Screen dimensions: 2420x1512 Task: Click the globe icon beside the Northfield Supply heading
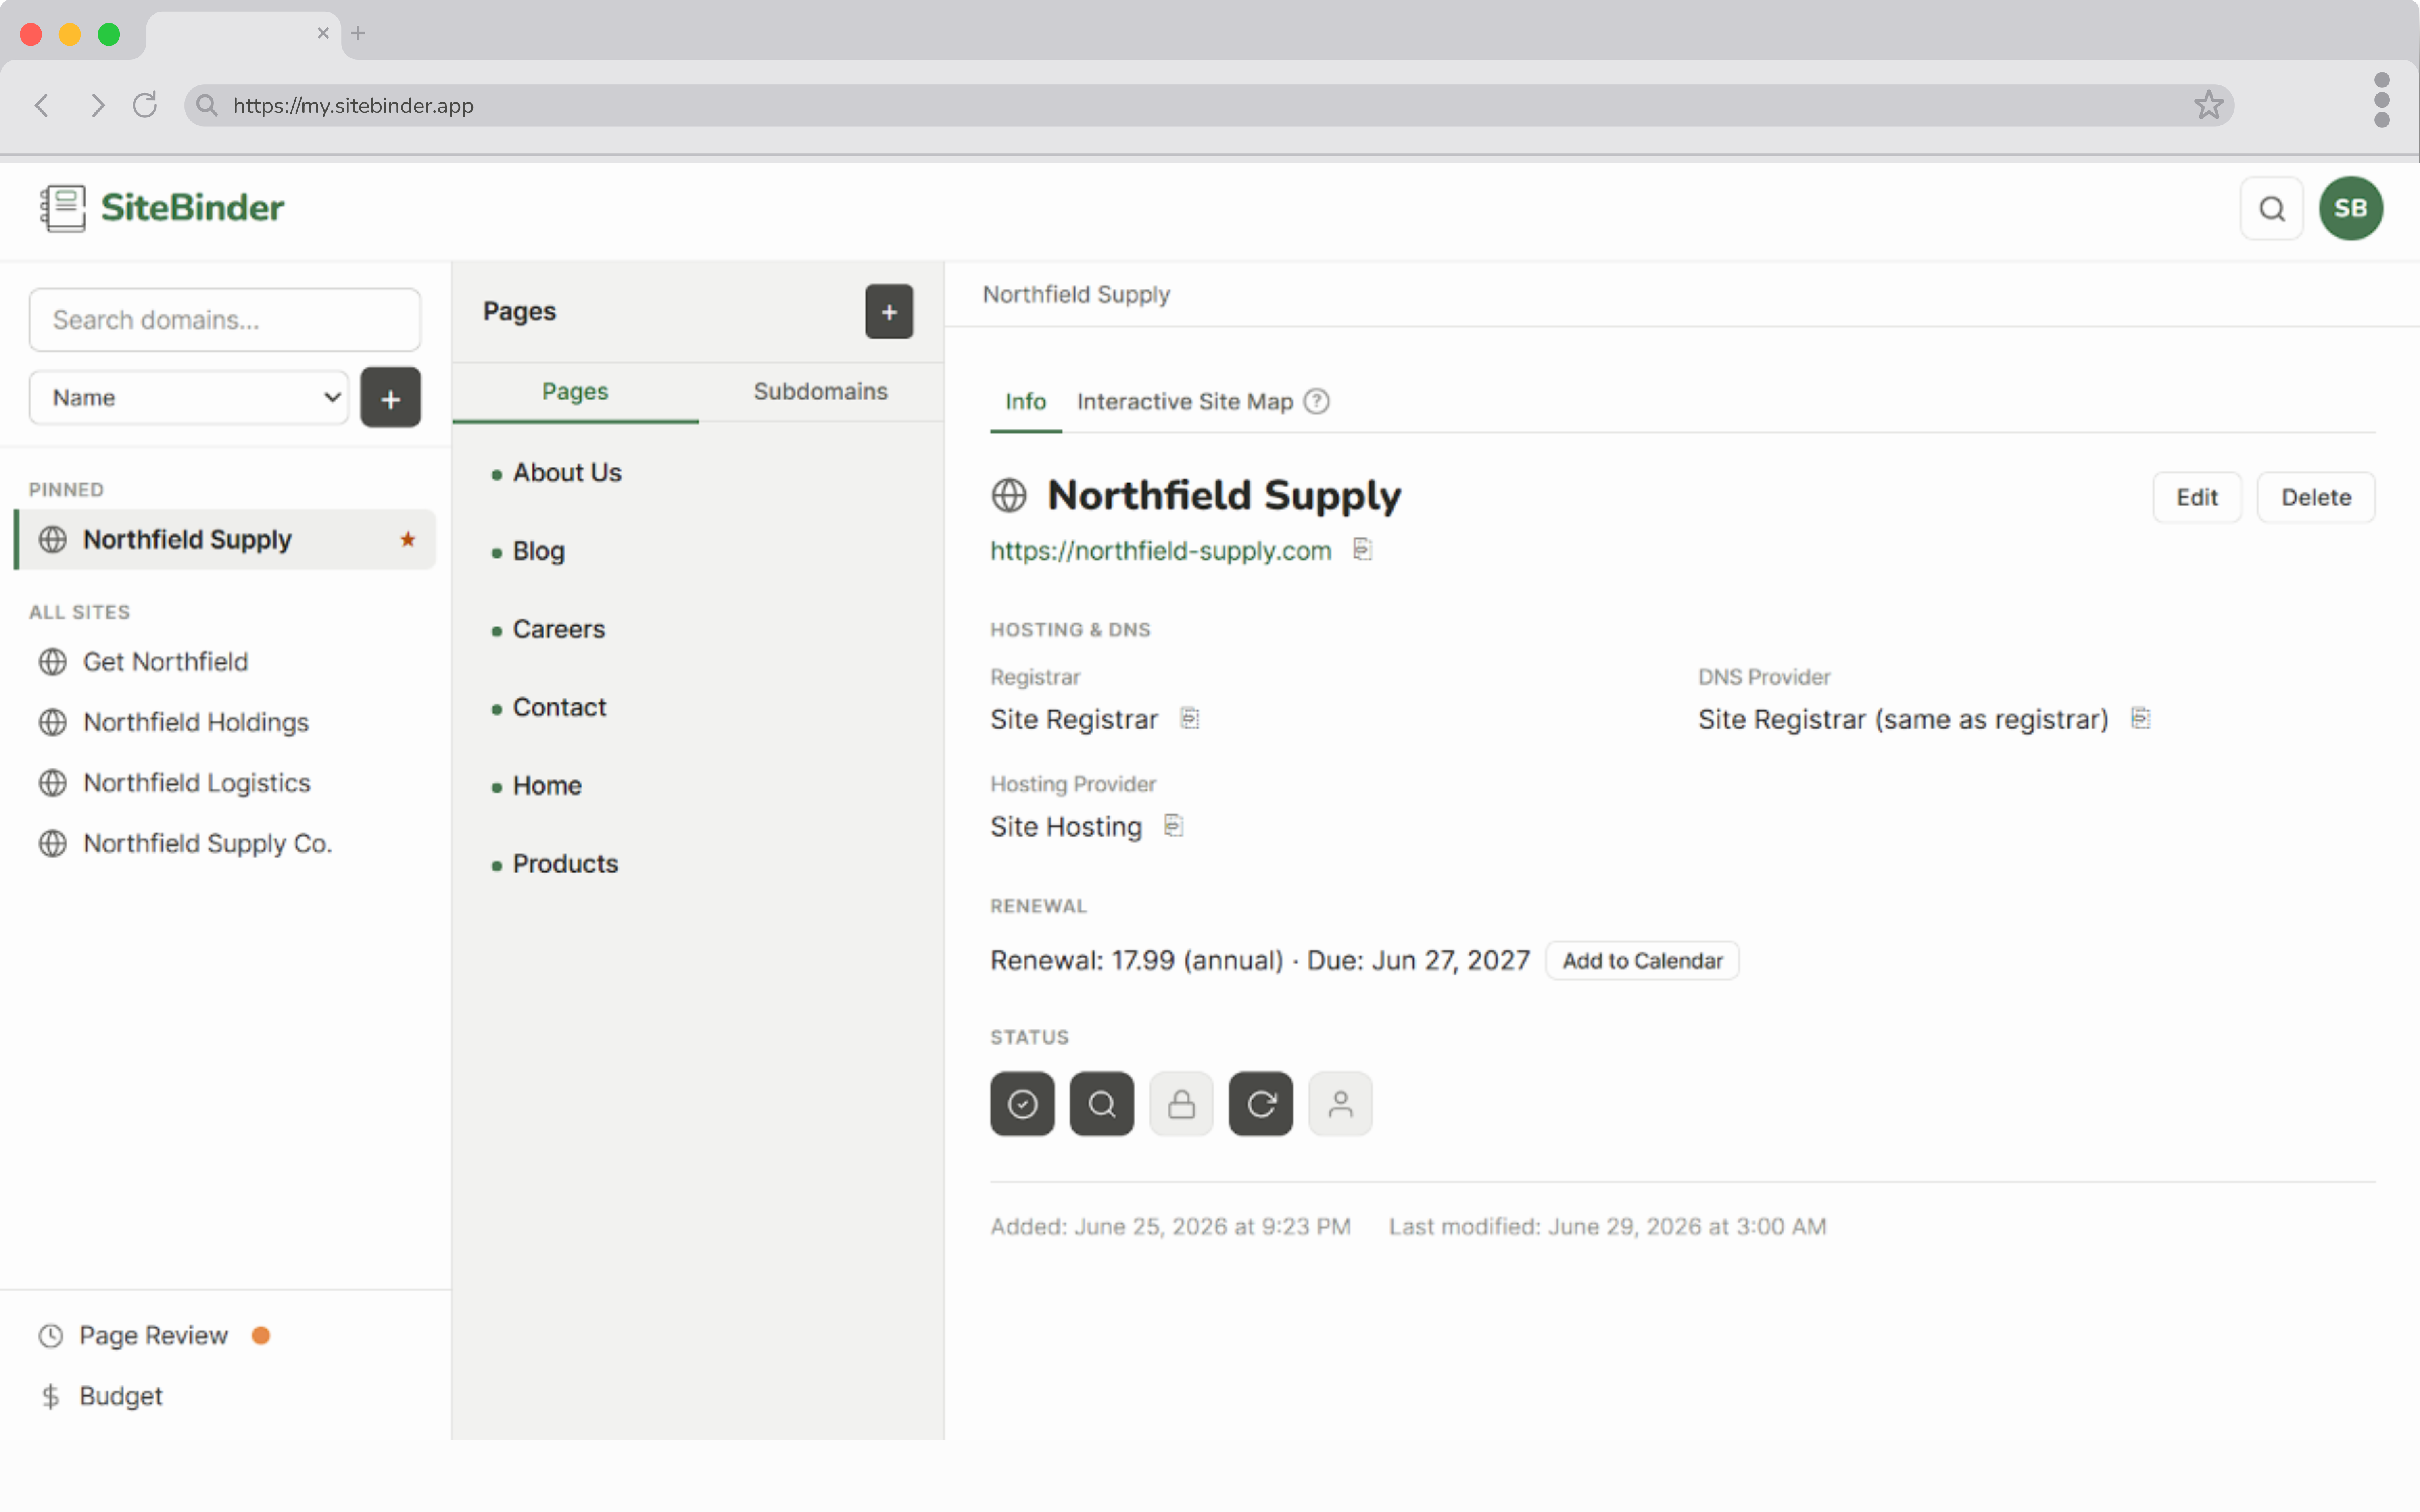[x=1009, y=495]
